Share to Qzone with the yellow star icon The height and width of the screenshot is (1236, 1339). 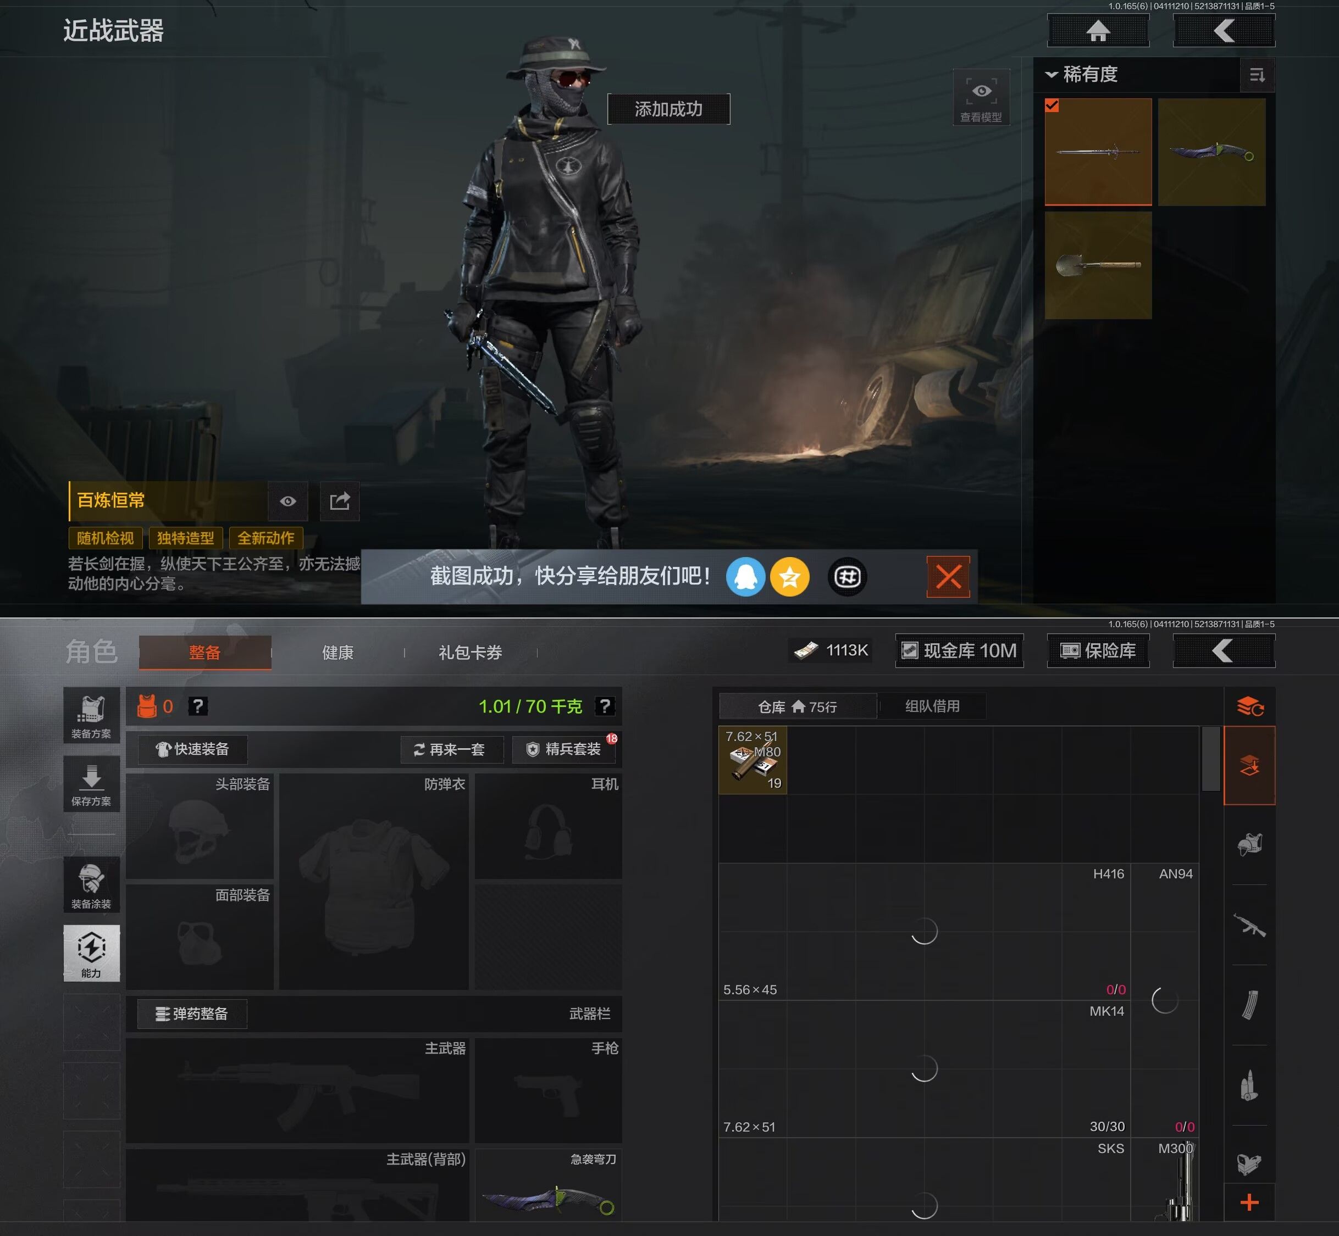(x=790, y=577)
